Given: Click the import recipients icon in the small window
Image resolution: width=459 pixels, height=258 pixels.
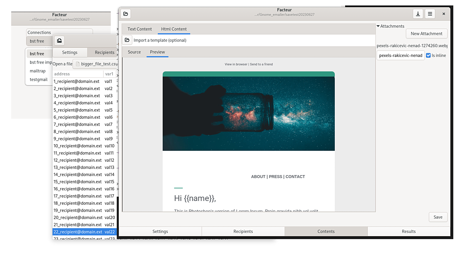Looking at the screenshot, I should tap(59, 40).
